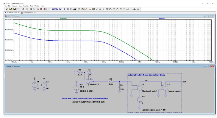
Task: Save the schematic with the floppy disk icon
Action: pyautogui.click(x=14, y=9)
